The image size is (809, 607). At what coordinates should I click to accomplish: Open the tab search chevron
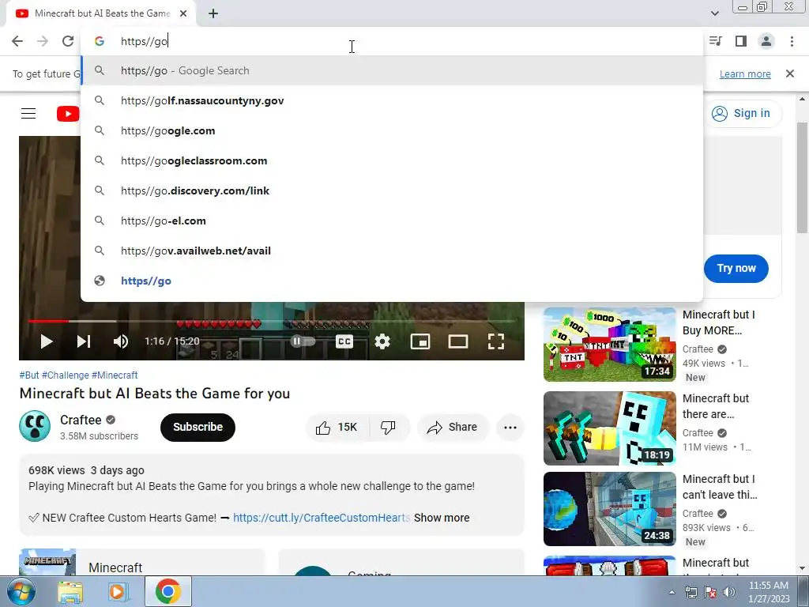click(x=714, y=13)
